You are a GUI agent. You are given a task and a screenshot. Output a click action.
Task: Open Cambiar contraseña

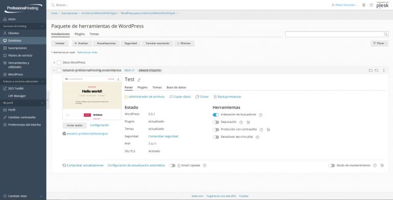21,117
